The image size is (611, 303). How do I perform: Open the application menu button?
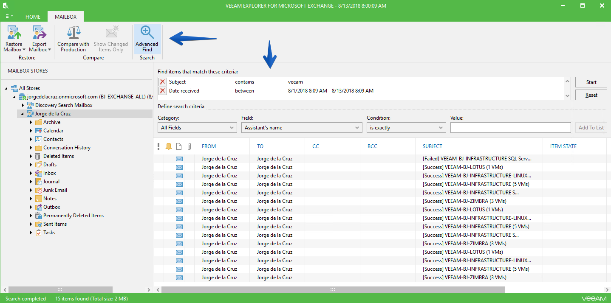[x=9, y=17]
